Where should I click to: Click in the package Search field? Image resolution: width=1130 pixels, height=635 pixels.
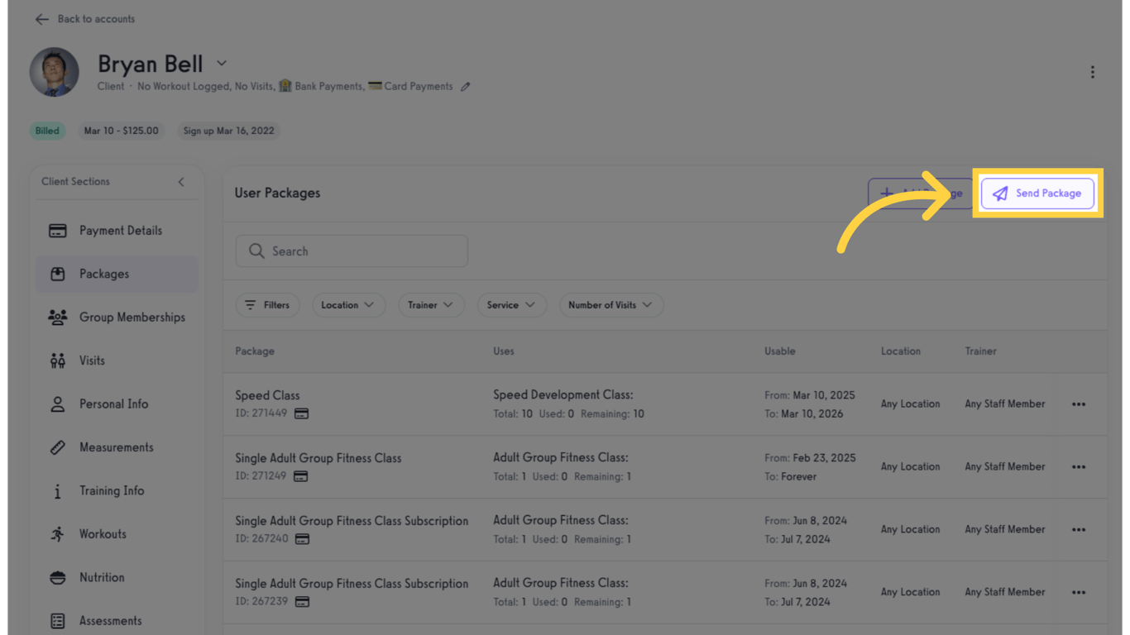tap(352, 251)
